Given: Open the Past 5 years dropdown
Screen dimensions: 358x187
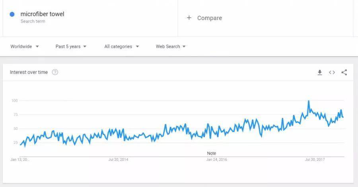Looking at the screenshot, I should point(71,46).
